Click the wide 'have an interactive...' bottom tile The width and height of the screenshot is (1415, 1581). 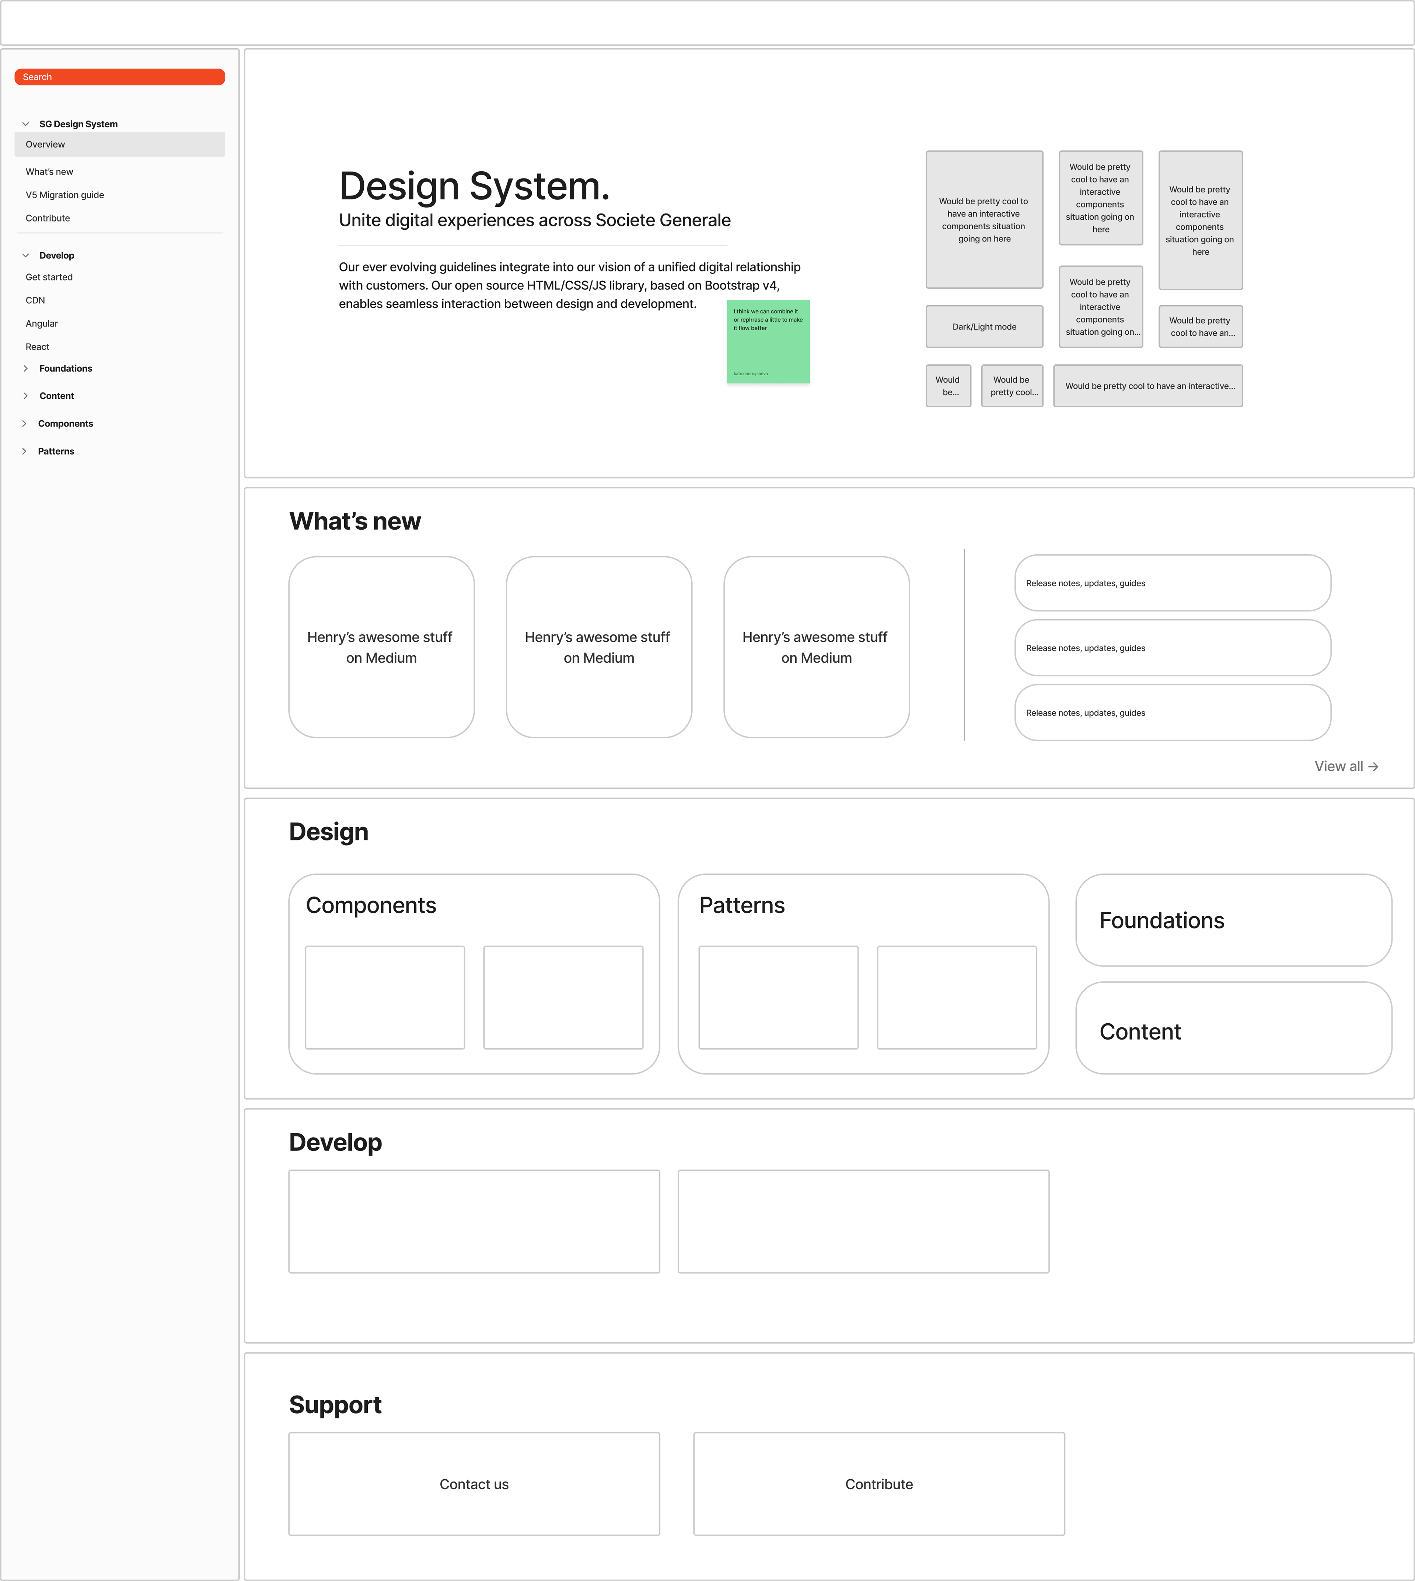pos(1148,386)
